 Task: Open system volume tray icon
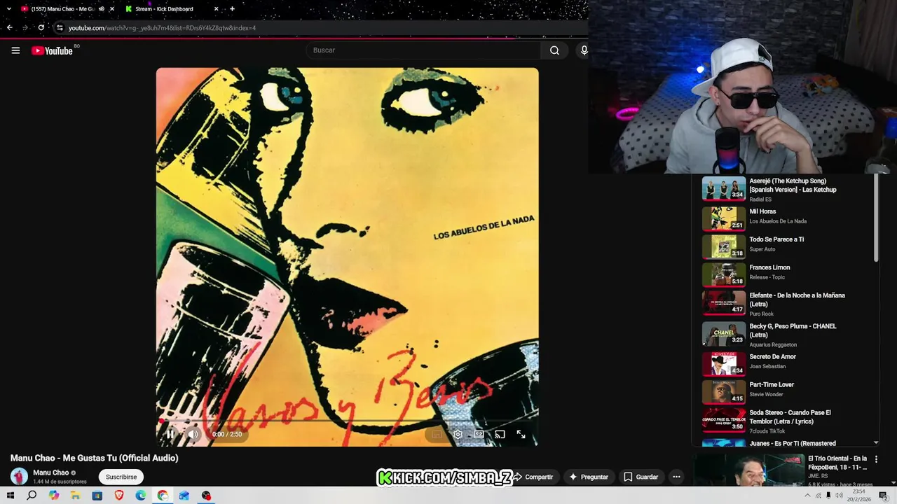tap(839, 496)
